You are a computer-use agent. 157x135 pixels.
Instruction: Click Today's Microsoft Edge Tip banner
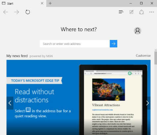(35, 81)
